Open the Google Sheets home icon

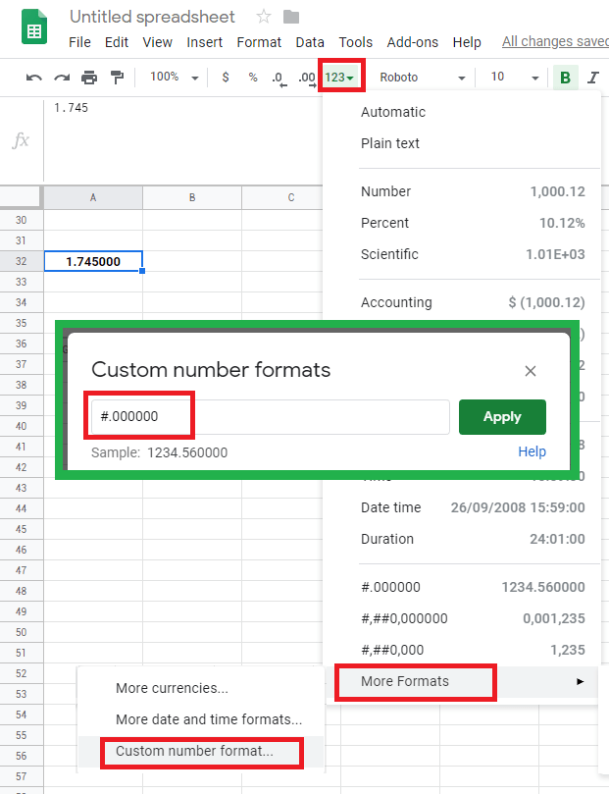[35, 27]
